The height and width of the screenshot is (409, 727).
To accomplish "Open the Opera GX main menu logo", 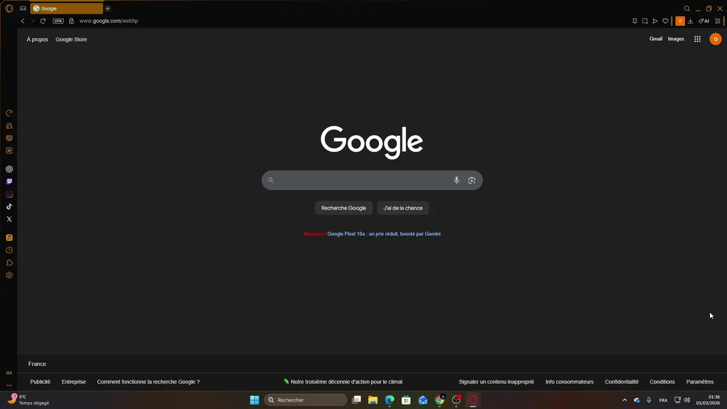I will 9,9.
